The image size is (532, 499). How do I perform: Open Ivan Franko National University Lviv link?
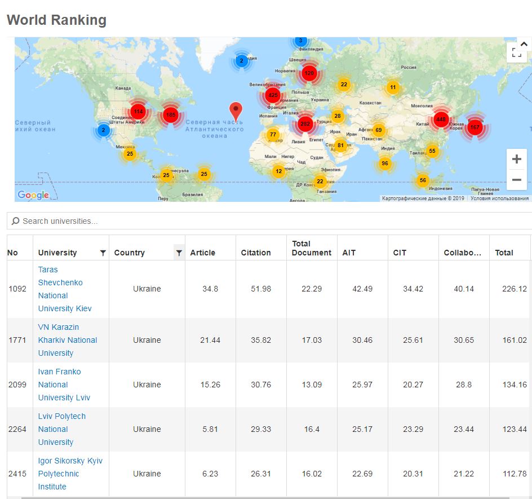[x=64, y=385]
